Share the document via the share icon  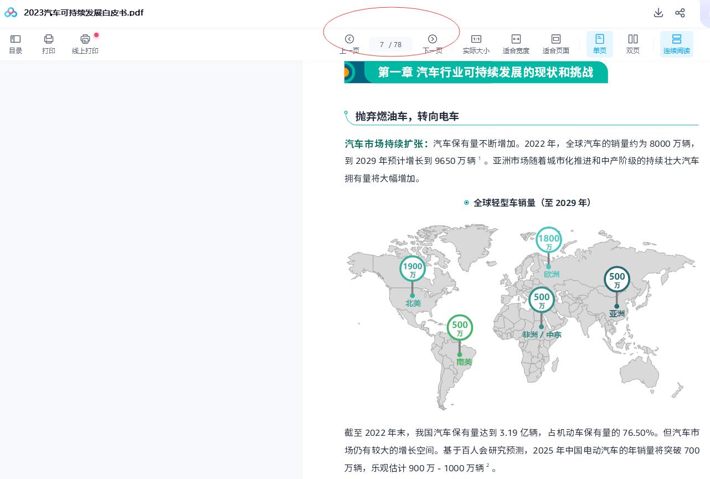coord(680,13)
